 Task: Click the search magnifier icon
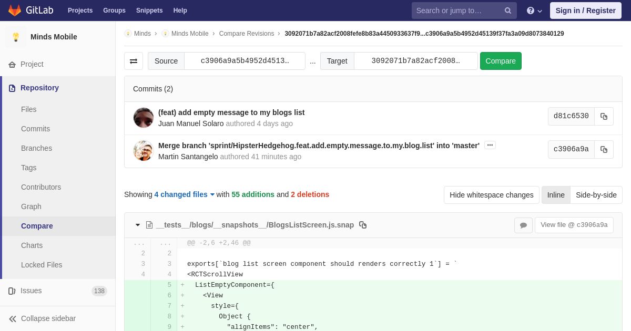pyautogui.click(x=508, y=11)
